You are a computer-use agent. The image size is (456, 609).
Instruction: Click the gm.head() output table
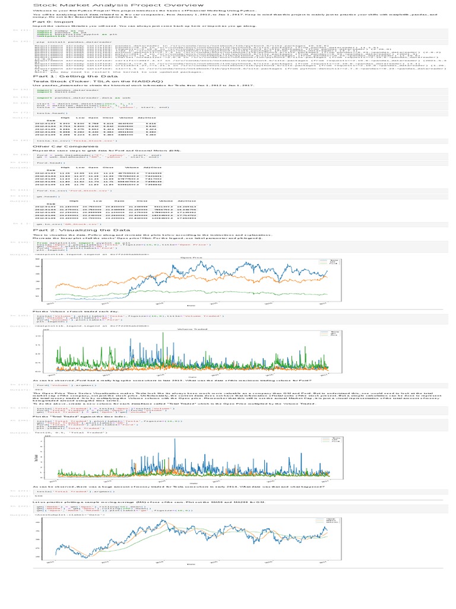[x=116, y=210]
